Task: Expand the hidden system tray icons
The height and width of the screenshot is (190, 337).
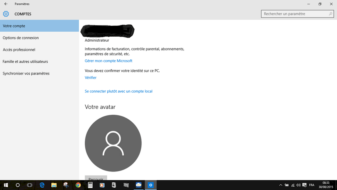Action: 281,185
